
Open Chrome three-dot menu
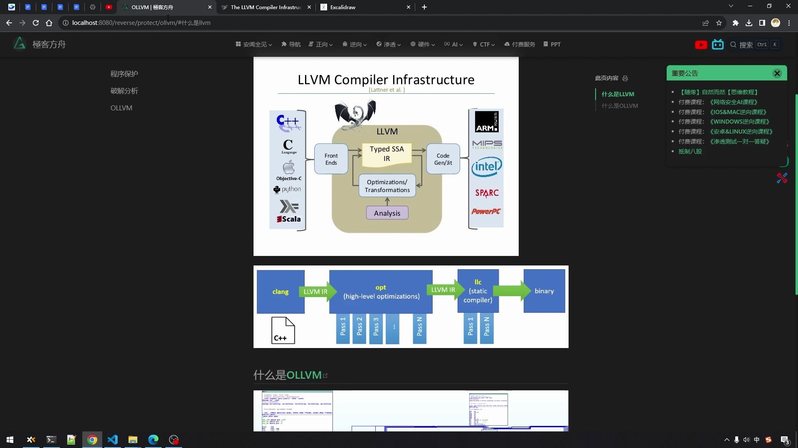click(x=789, y=23)
